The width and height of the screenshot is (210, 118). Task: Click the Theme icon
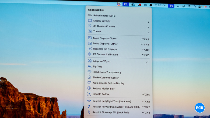point(90,31)
